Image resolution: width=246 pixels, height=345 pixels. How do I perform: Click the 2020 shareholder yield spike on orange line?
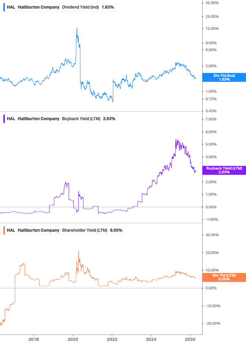point(79,251)
